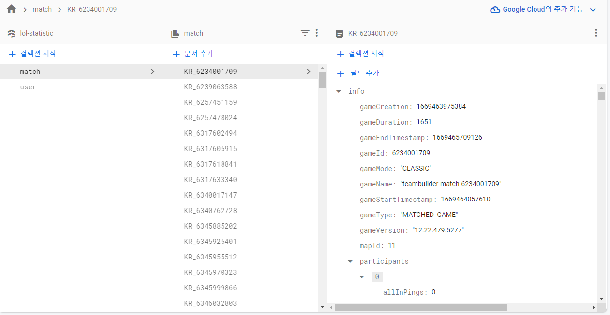
Task: Click the Google Cloud icon in the header
Action: (495, 9)
